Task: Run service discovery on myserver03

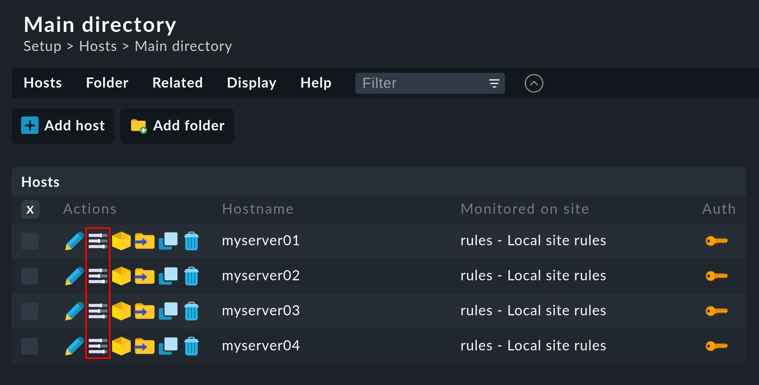Action: [121, 311]
